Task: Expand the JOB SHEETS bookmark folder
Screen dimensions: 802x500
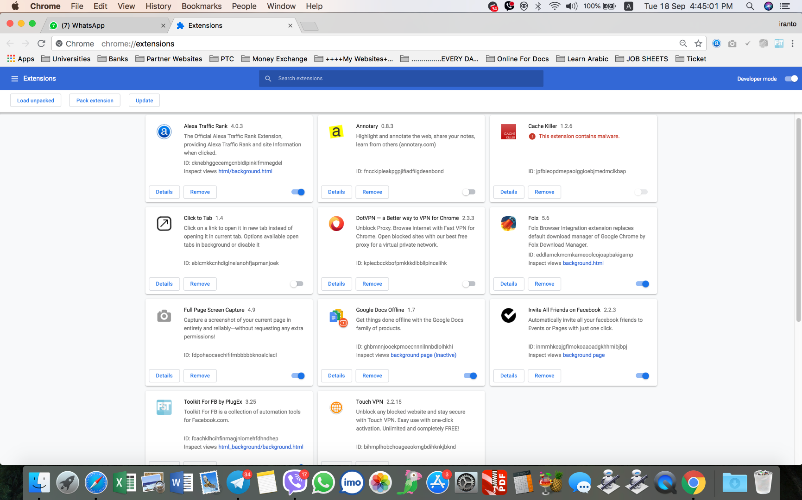Action: (x=642, y=59)
